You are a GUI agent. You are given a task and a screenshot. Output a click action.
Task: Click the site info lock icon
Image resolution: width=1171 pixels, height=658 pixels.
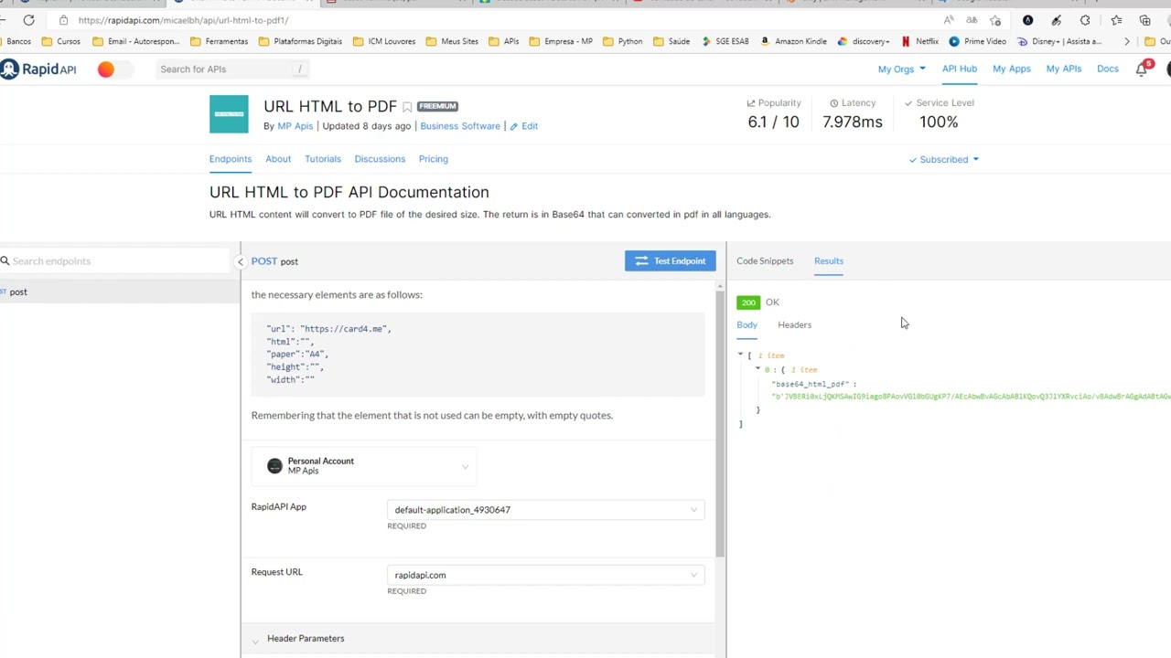point(63,20)
